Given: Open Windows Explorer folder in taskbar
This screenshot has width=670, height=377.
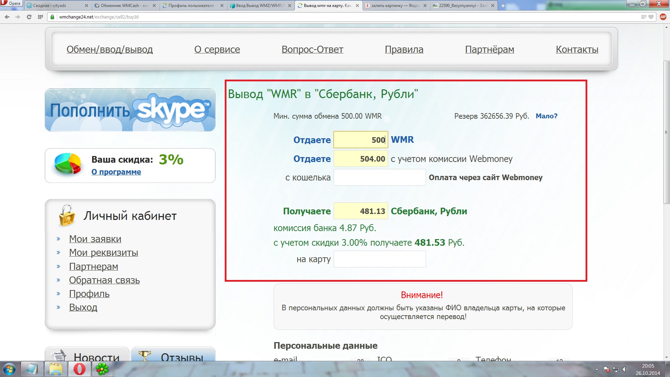Looking at the screenshot, I should pos(55,369).
